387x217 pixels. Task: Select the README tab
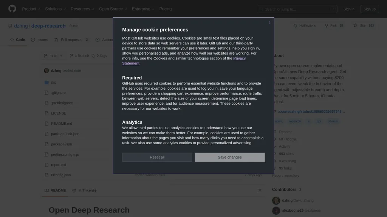tap(55, 190)
